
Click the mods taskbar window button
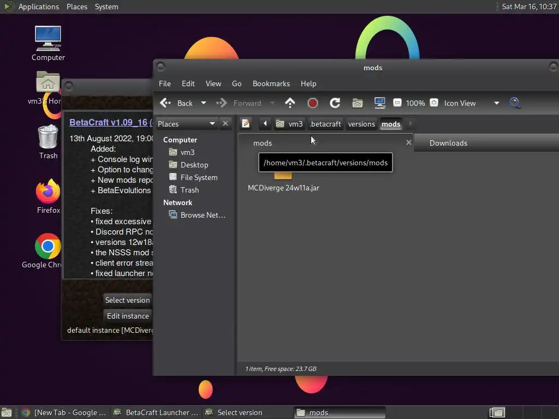tap(339, 412)
